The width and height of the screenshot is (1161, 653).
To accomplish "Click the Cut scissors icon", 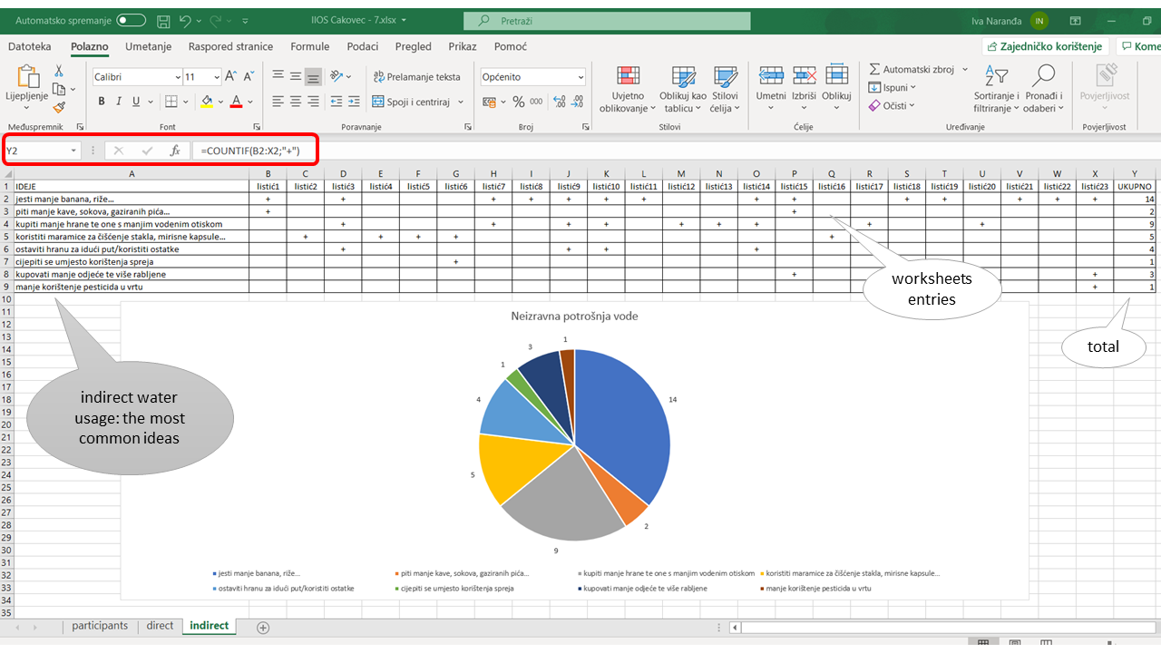I will coord(59,71).
